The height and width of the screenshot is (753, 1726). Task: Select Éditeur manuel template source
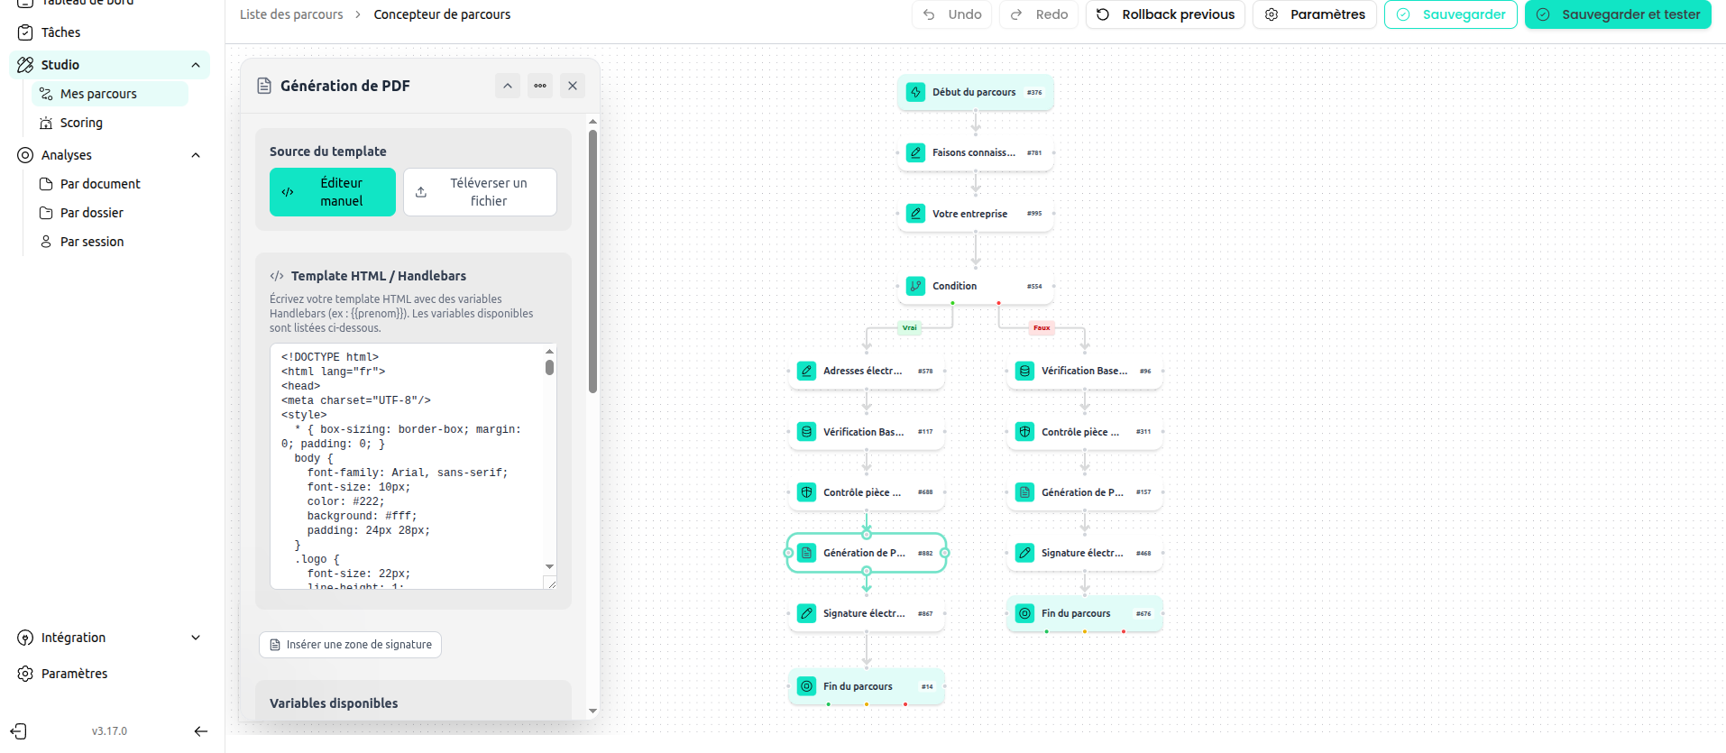(333, 192)
